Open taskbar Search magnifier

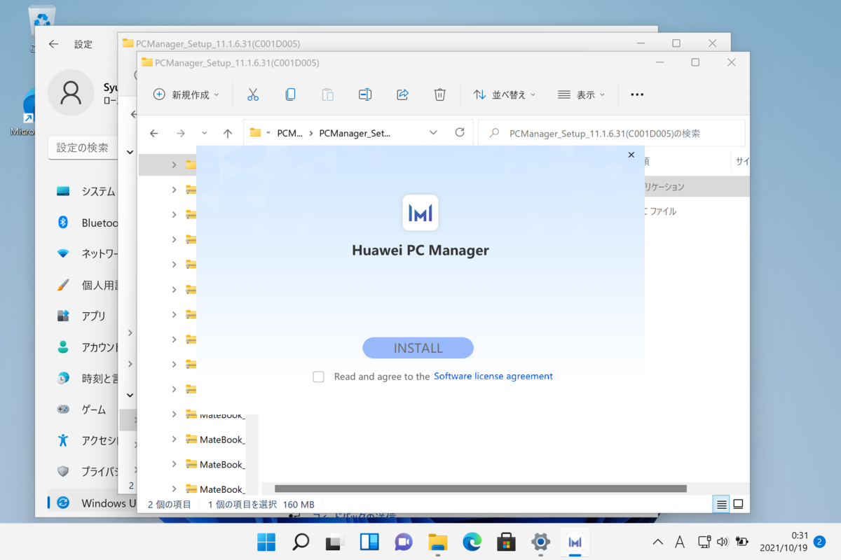click(x=301, y=542)
